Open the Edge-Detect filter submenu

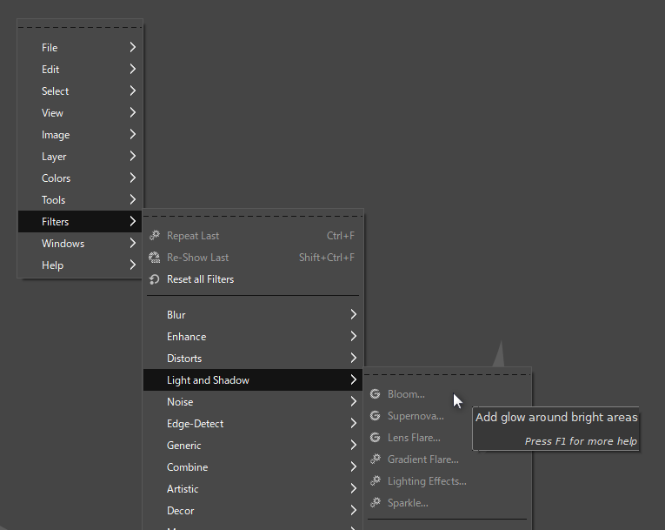[x=253, y=424]
